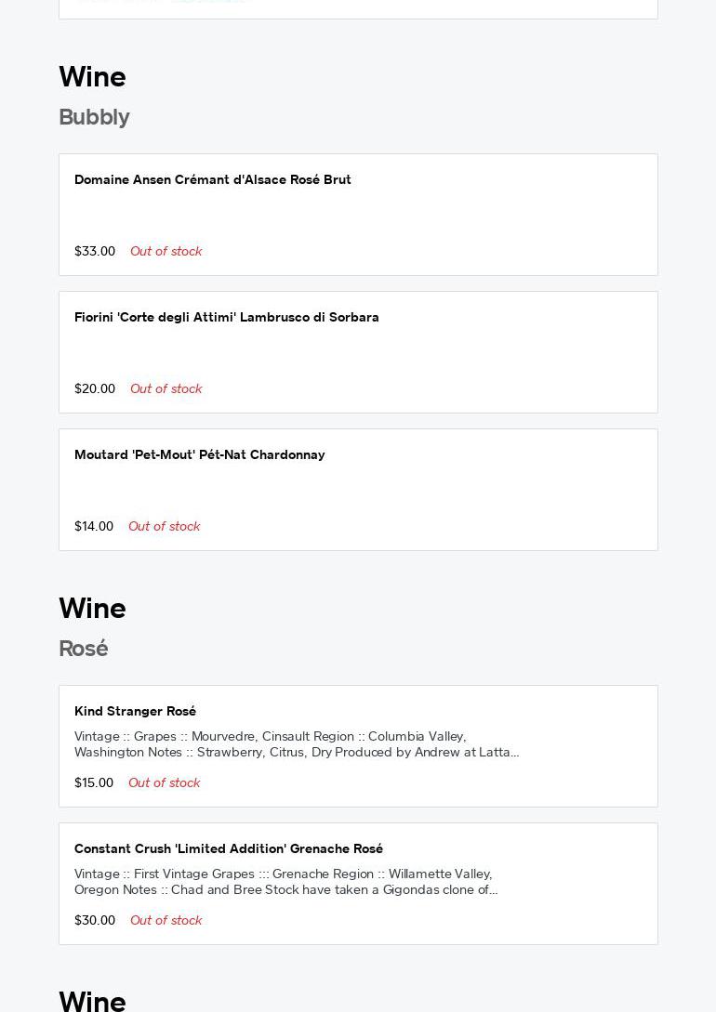Image resolution: width=716 pixels, height=1012 pixels.
Task: Open Constant Crush 'Limited Addition' Grenache Rosé
Action: tap(229, 848)
